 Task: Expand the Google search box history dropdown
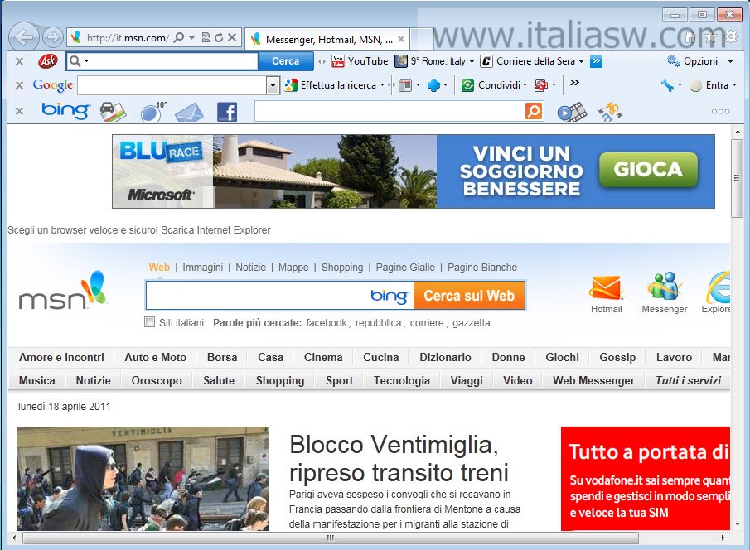point(273,85)
